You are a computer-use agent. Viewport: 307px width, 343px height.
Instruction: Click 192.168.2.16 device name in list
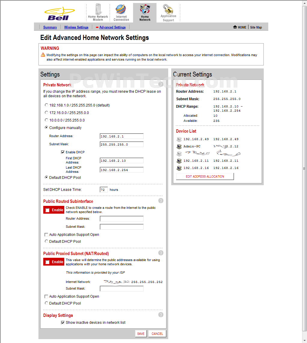(196, 168)
